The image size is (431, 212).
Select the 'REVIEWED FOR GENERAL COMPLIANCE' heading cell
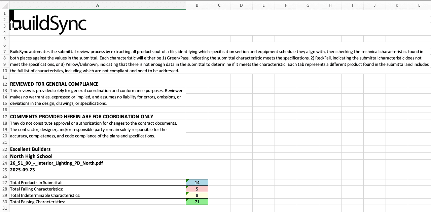click(x=98, y=84)
